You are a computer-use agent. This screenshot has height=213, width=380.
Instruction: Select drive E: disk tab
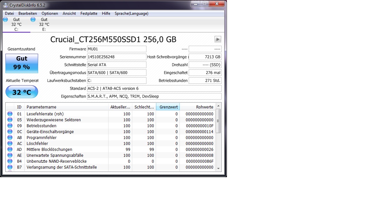(44, 24)
